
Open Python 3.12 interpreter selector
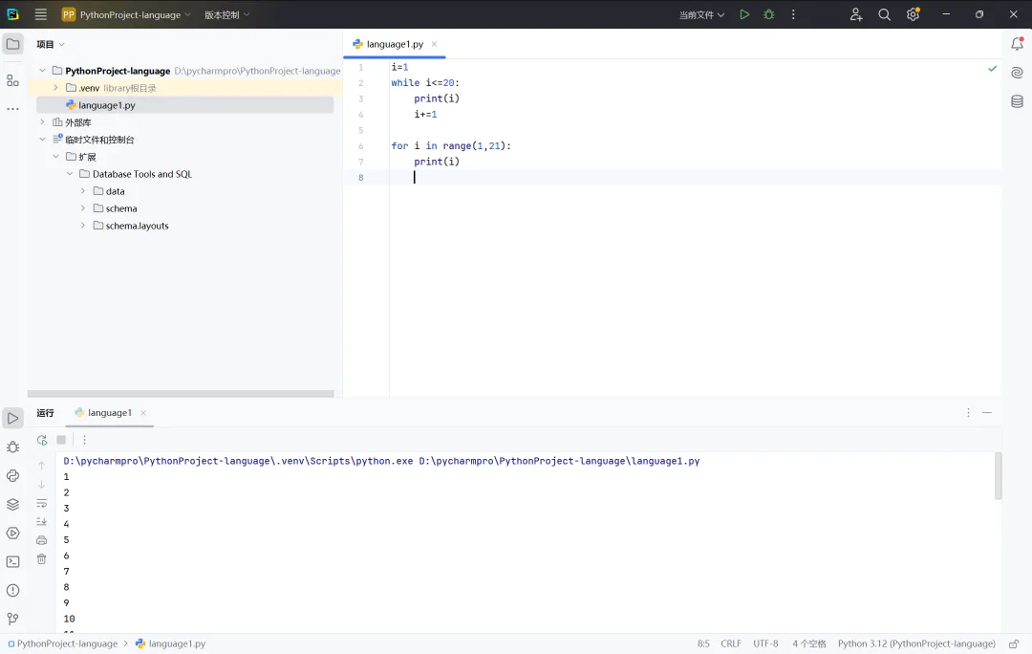click(x=916, y=643)
